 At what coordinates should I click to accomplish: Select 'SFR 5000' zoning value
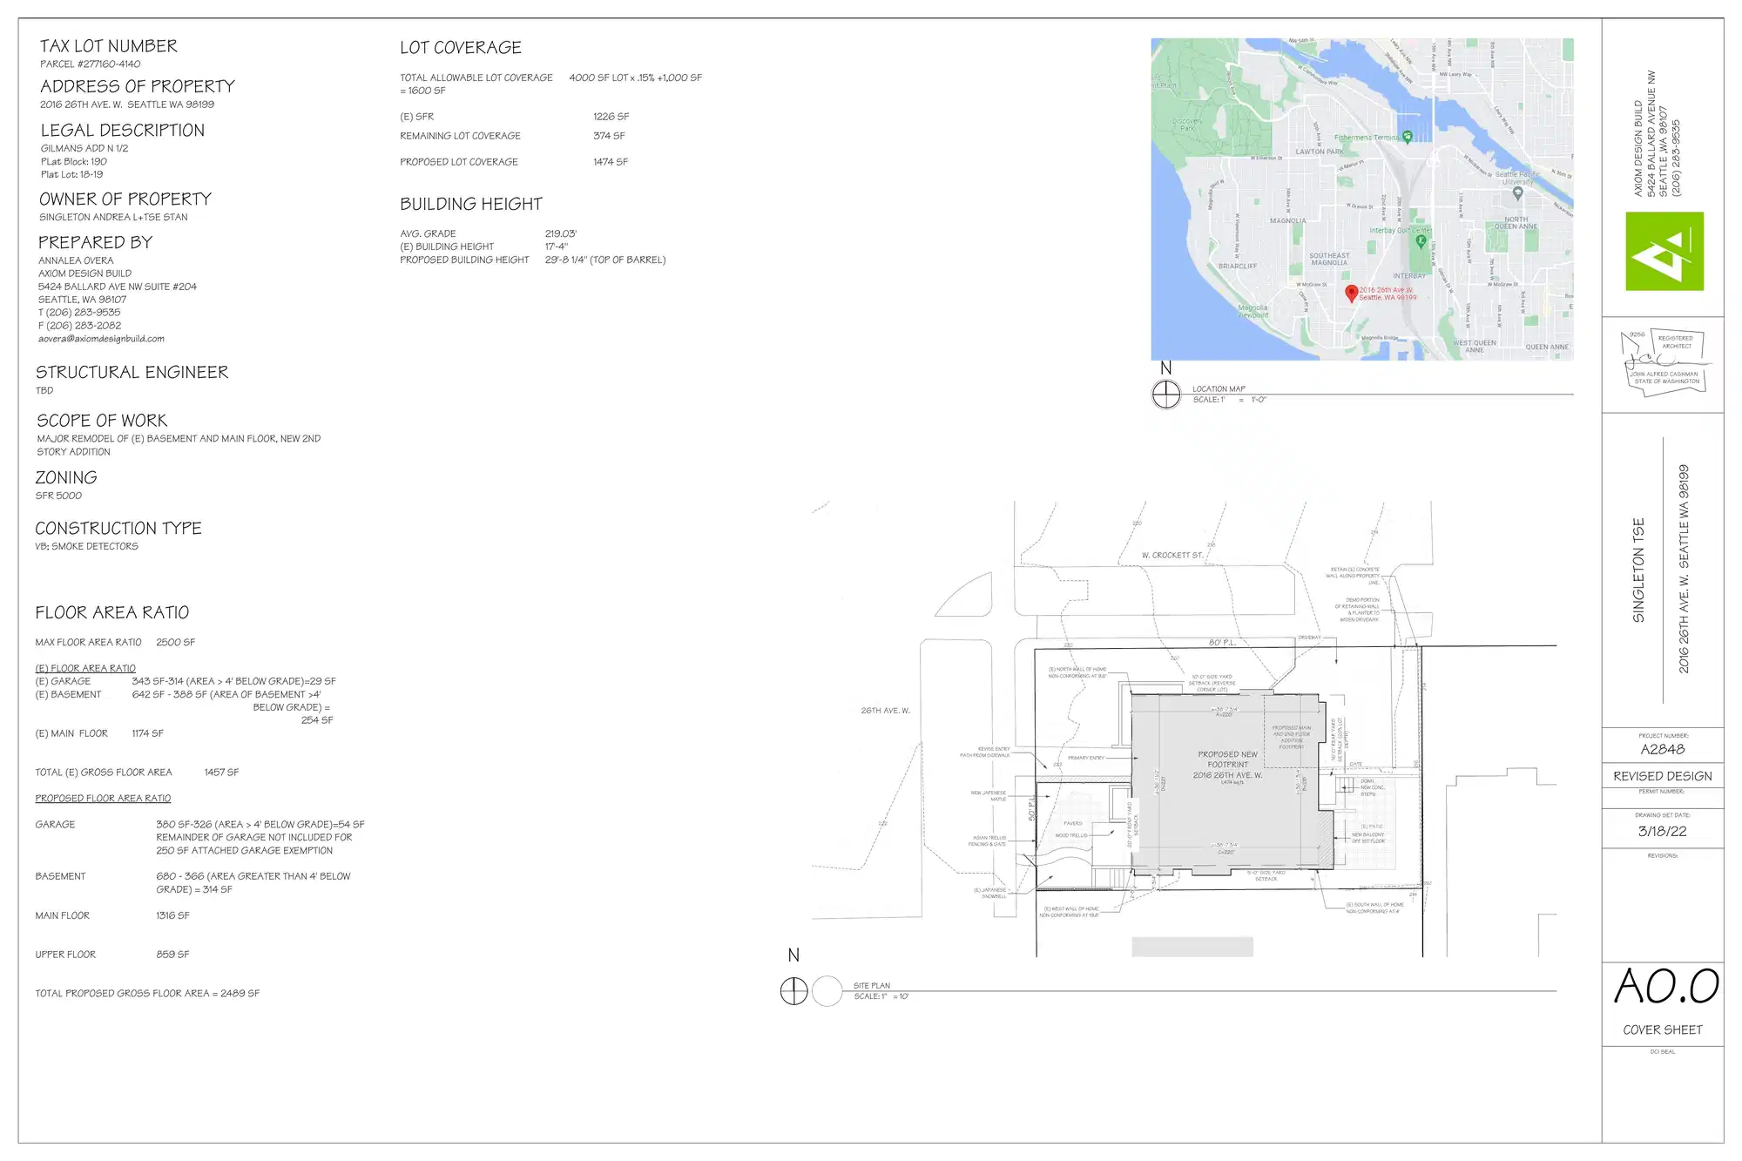click(x=58, y=496)
